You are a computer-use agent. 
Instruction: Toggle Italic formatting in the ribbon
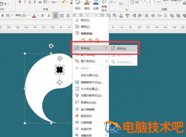tap(25, 2)
